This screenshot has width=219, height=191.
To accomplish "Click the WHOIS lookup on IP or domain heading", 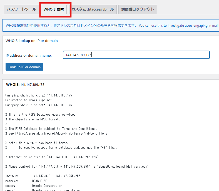I will pyautogui.click(x=32, y=41).
